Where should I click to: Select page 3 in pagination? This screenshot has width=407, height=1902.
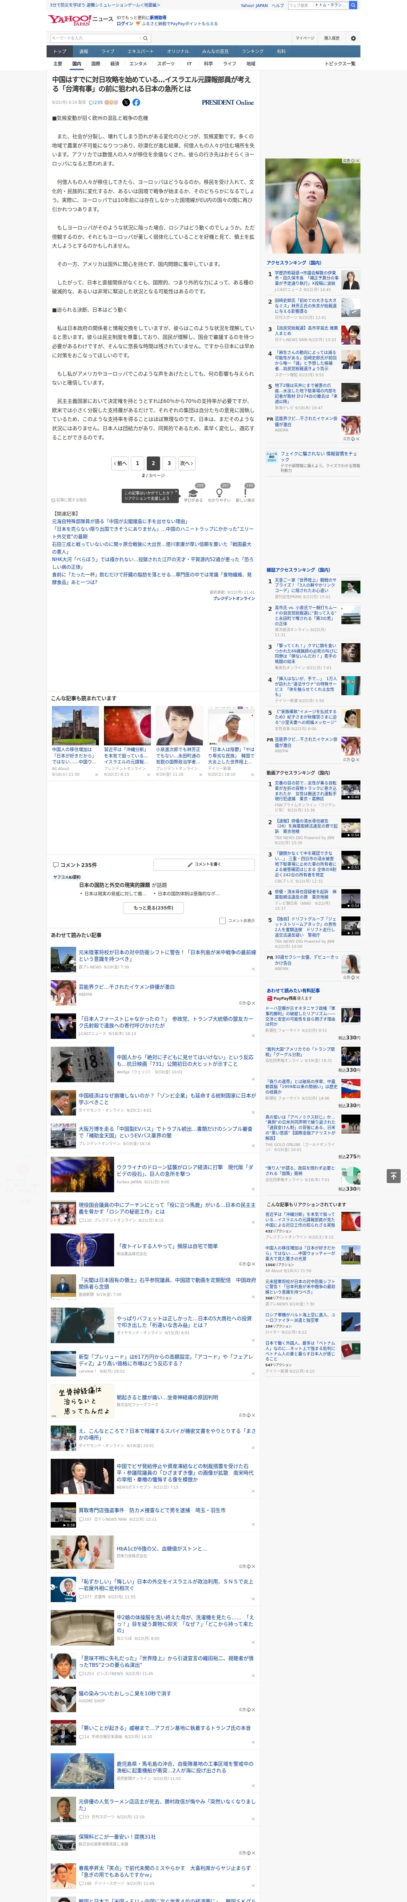click(169, 464)
